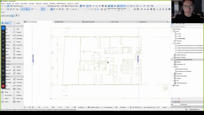
Task: Click Desbloquear Todo button
Action: click(x=54, y=6)
